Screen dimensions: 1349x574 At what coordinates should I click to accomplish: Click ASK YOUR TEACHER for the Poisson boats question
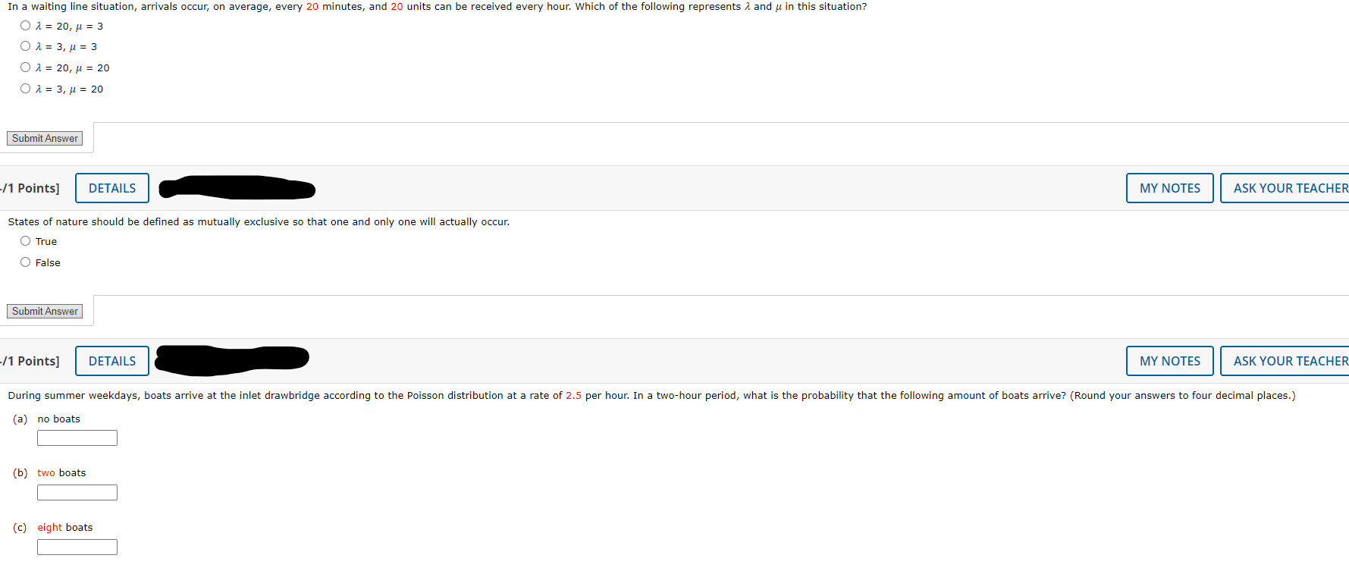[x=1289, y=360]
